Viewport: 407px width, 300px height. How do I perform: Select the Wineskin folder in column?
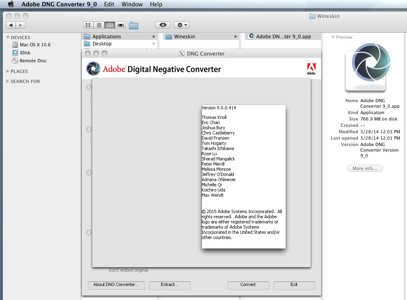click(x=202, y=37)
